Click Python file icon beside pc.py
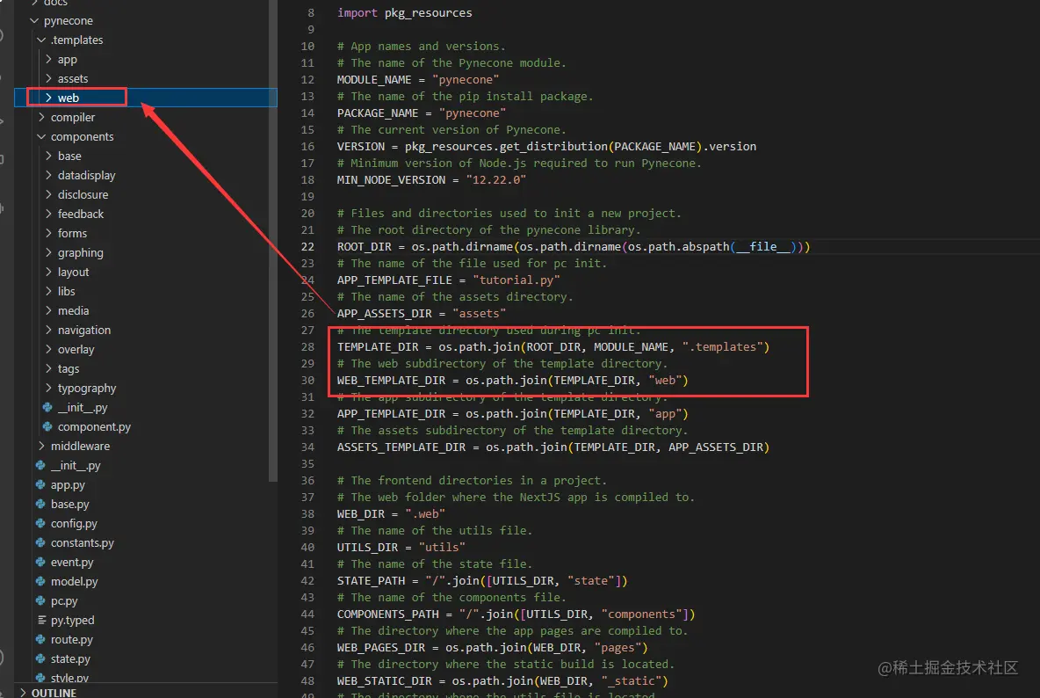The height and width of the screenshot is (698, 1040). 41,600
